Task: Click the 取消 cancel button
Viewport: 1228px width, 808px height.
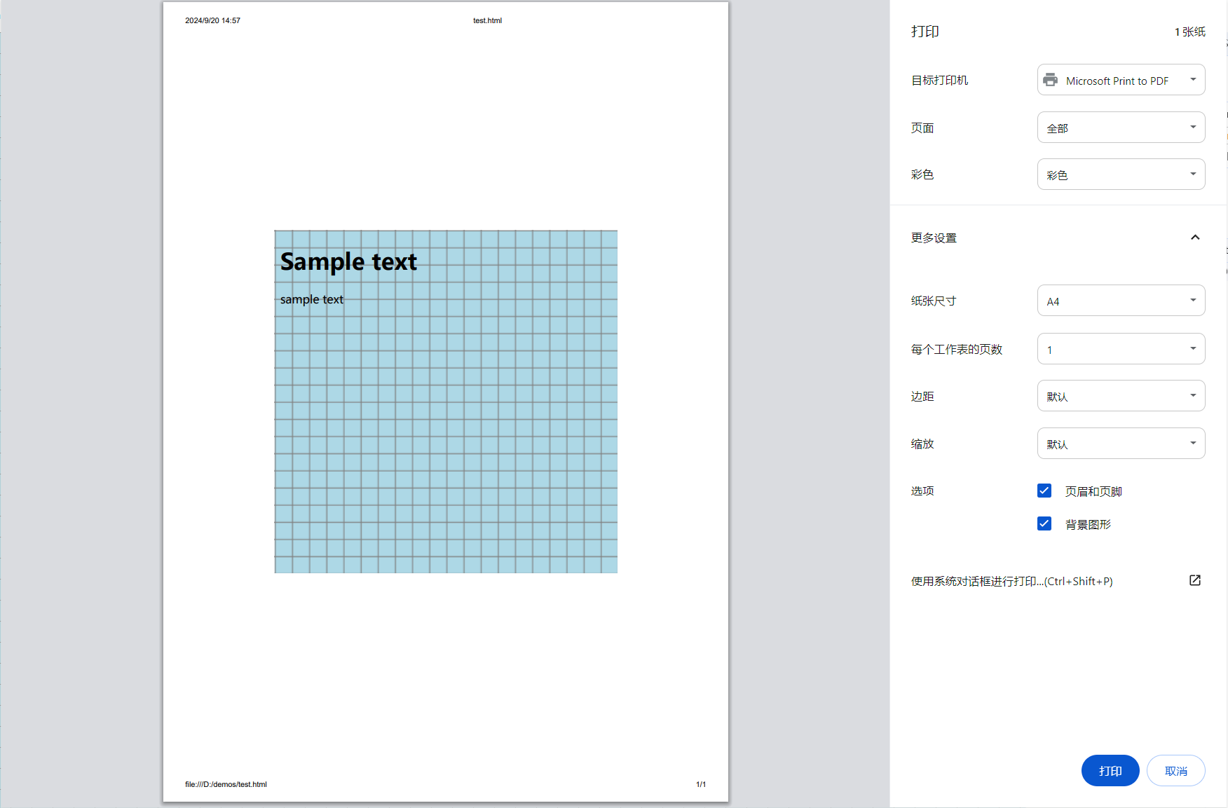Action: (1175, 771)
